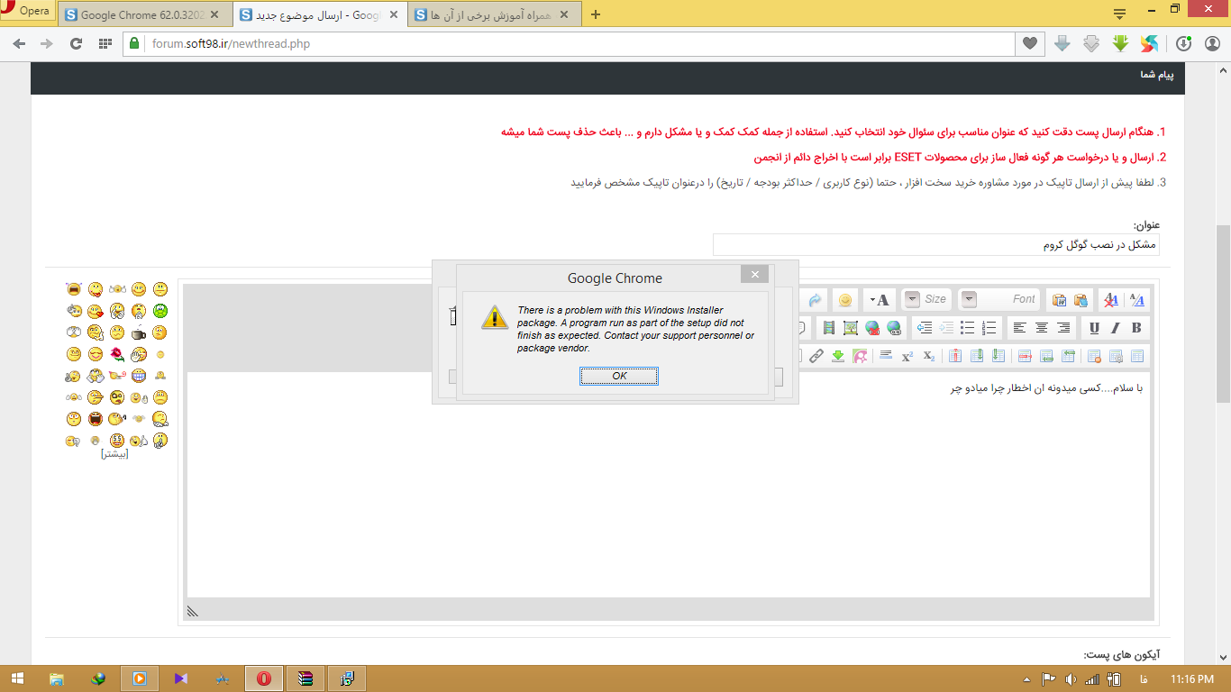Screen dimensions: 1231x692
Task: Align text left in the editor
Action: coord(1019,328)
